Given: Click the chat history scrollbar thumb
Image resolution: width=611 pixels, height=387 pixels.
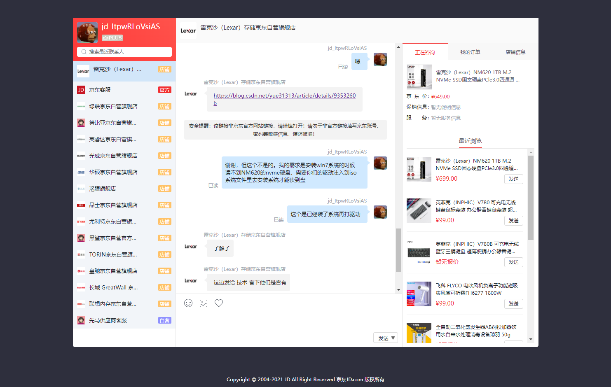Looking at the screenshot, I should [398, 250].
